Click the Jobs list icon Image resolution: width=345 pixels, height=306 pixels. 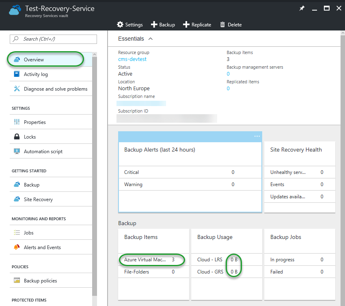pyautogui.click(x=17, y=232)
